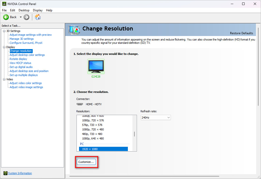
Task: Select the G24I28 monitor display icon
Action: click(x=96, y=67)
